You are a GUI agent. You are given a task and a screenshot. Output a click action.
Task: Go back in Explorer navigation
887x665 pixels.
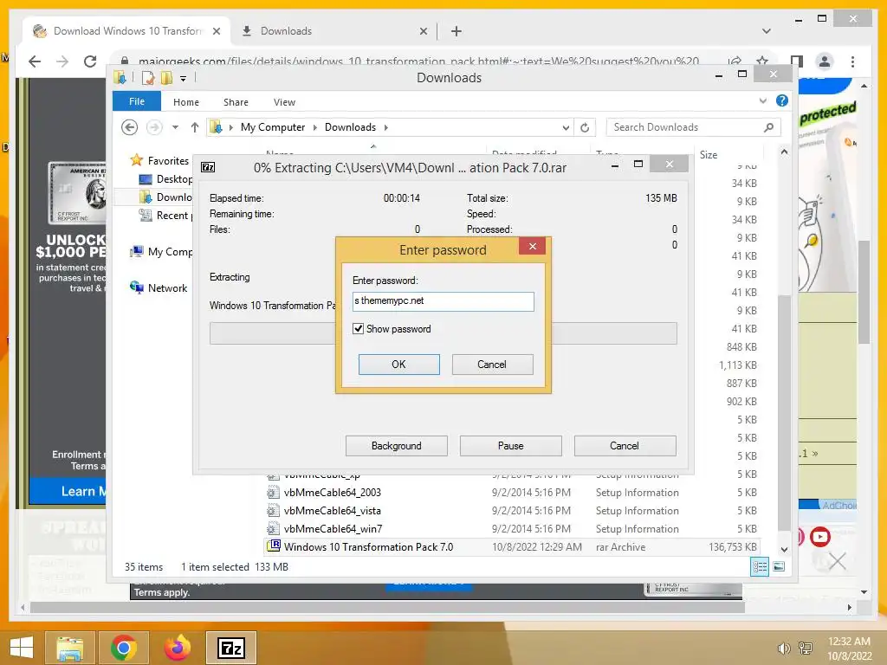coord(130,127)
